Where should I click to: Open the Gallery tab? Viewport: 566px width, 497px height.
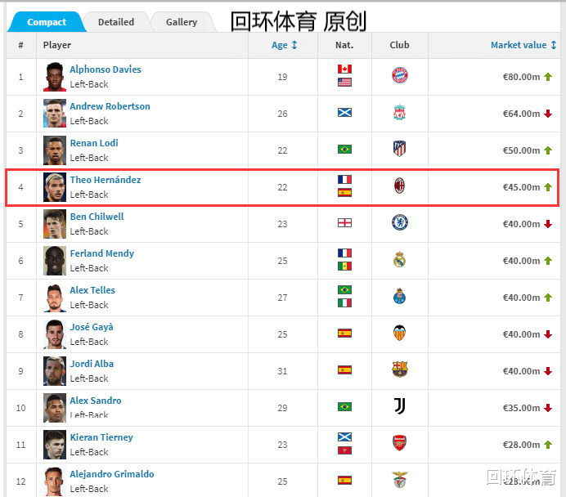click(x=182, y=22)
